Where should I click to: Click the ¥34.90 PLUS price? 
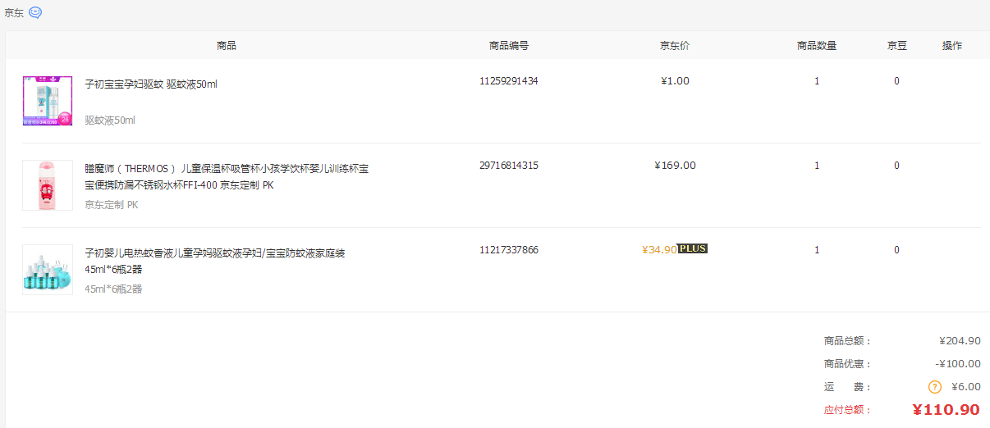[659, 250]
